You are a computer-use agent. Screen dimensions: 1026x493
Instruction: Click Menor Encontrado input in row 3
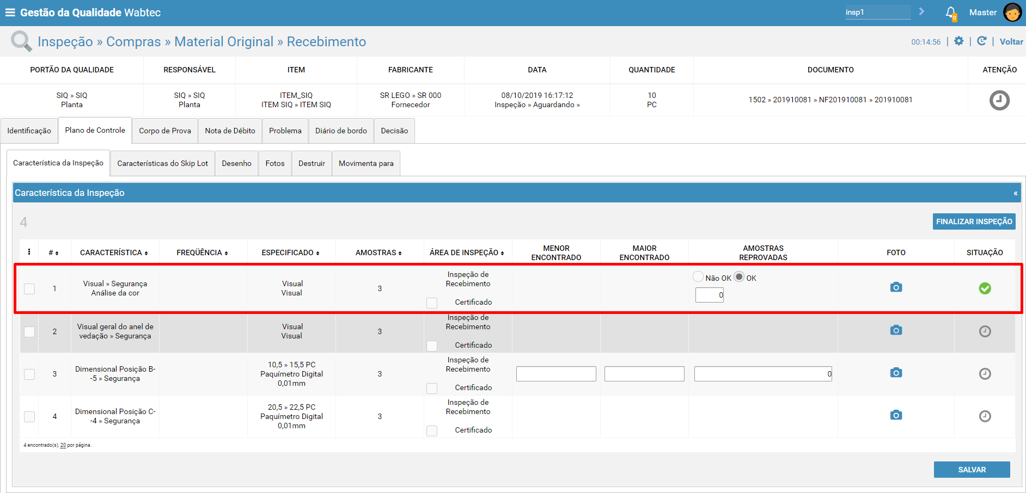[x=556, y=374]
